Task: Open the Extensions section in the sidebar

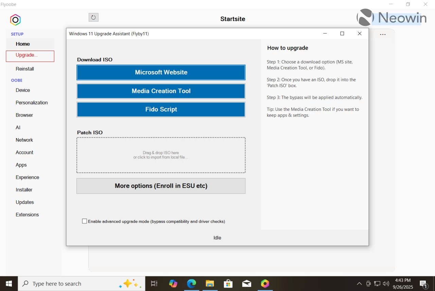Action: click(27, 215)
